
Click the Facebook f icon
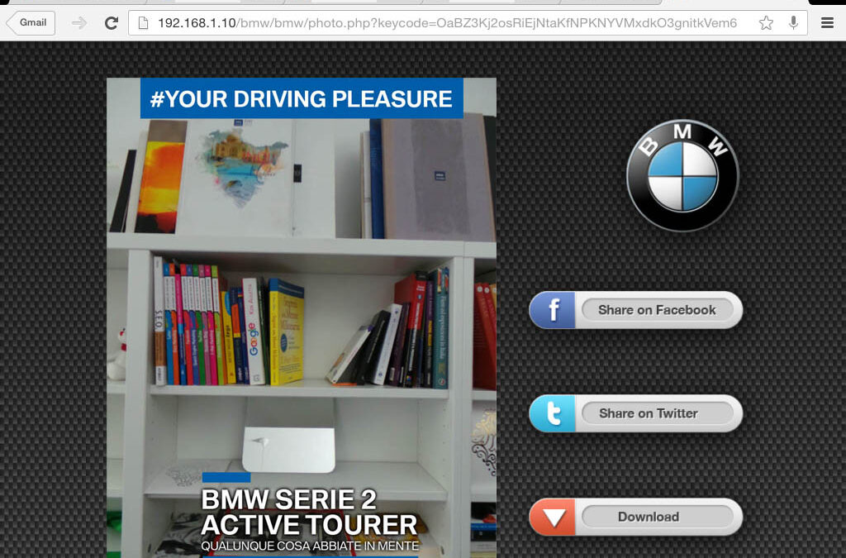553,310
